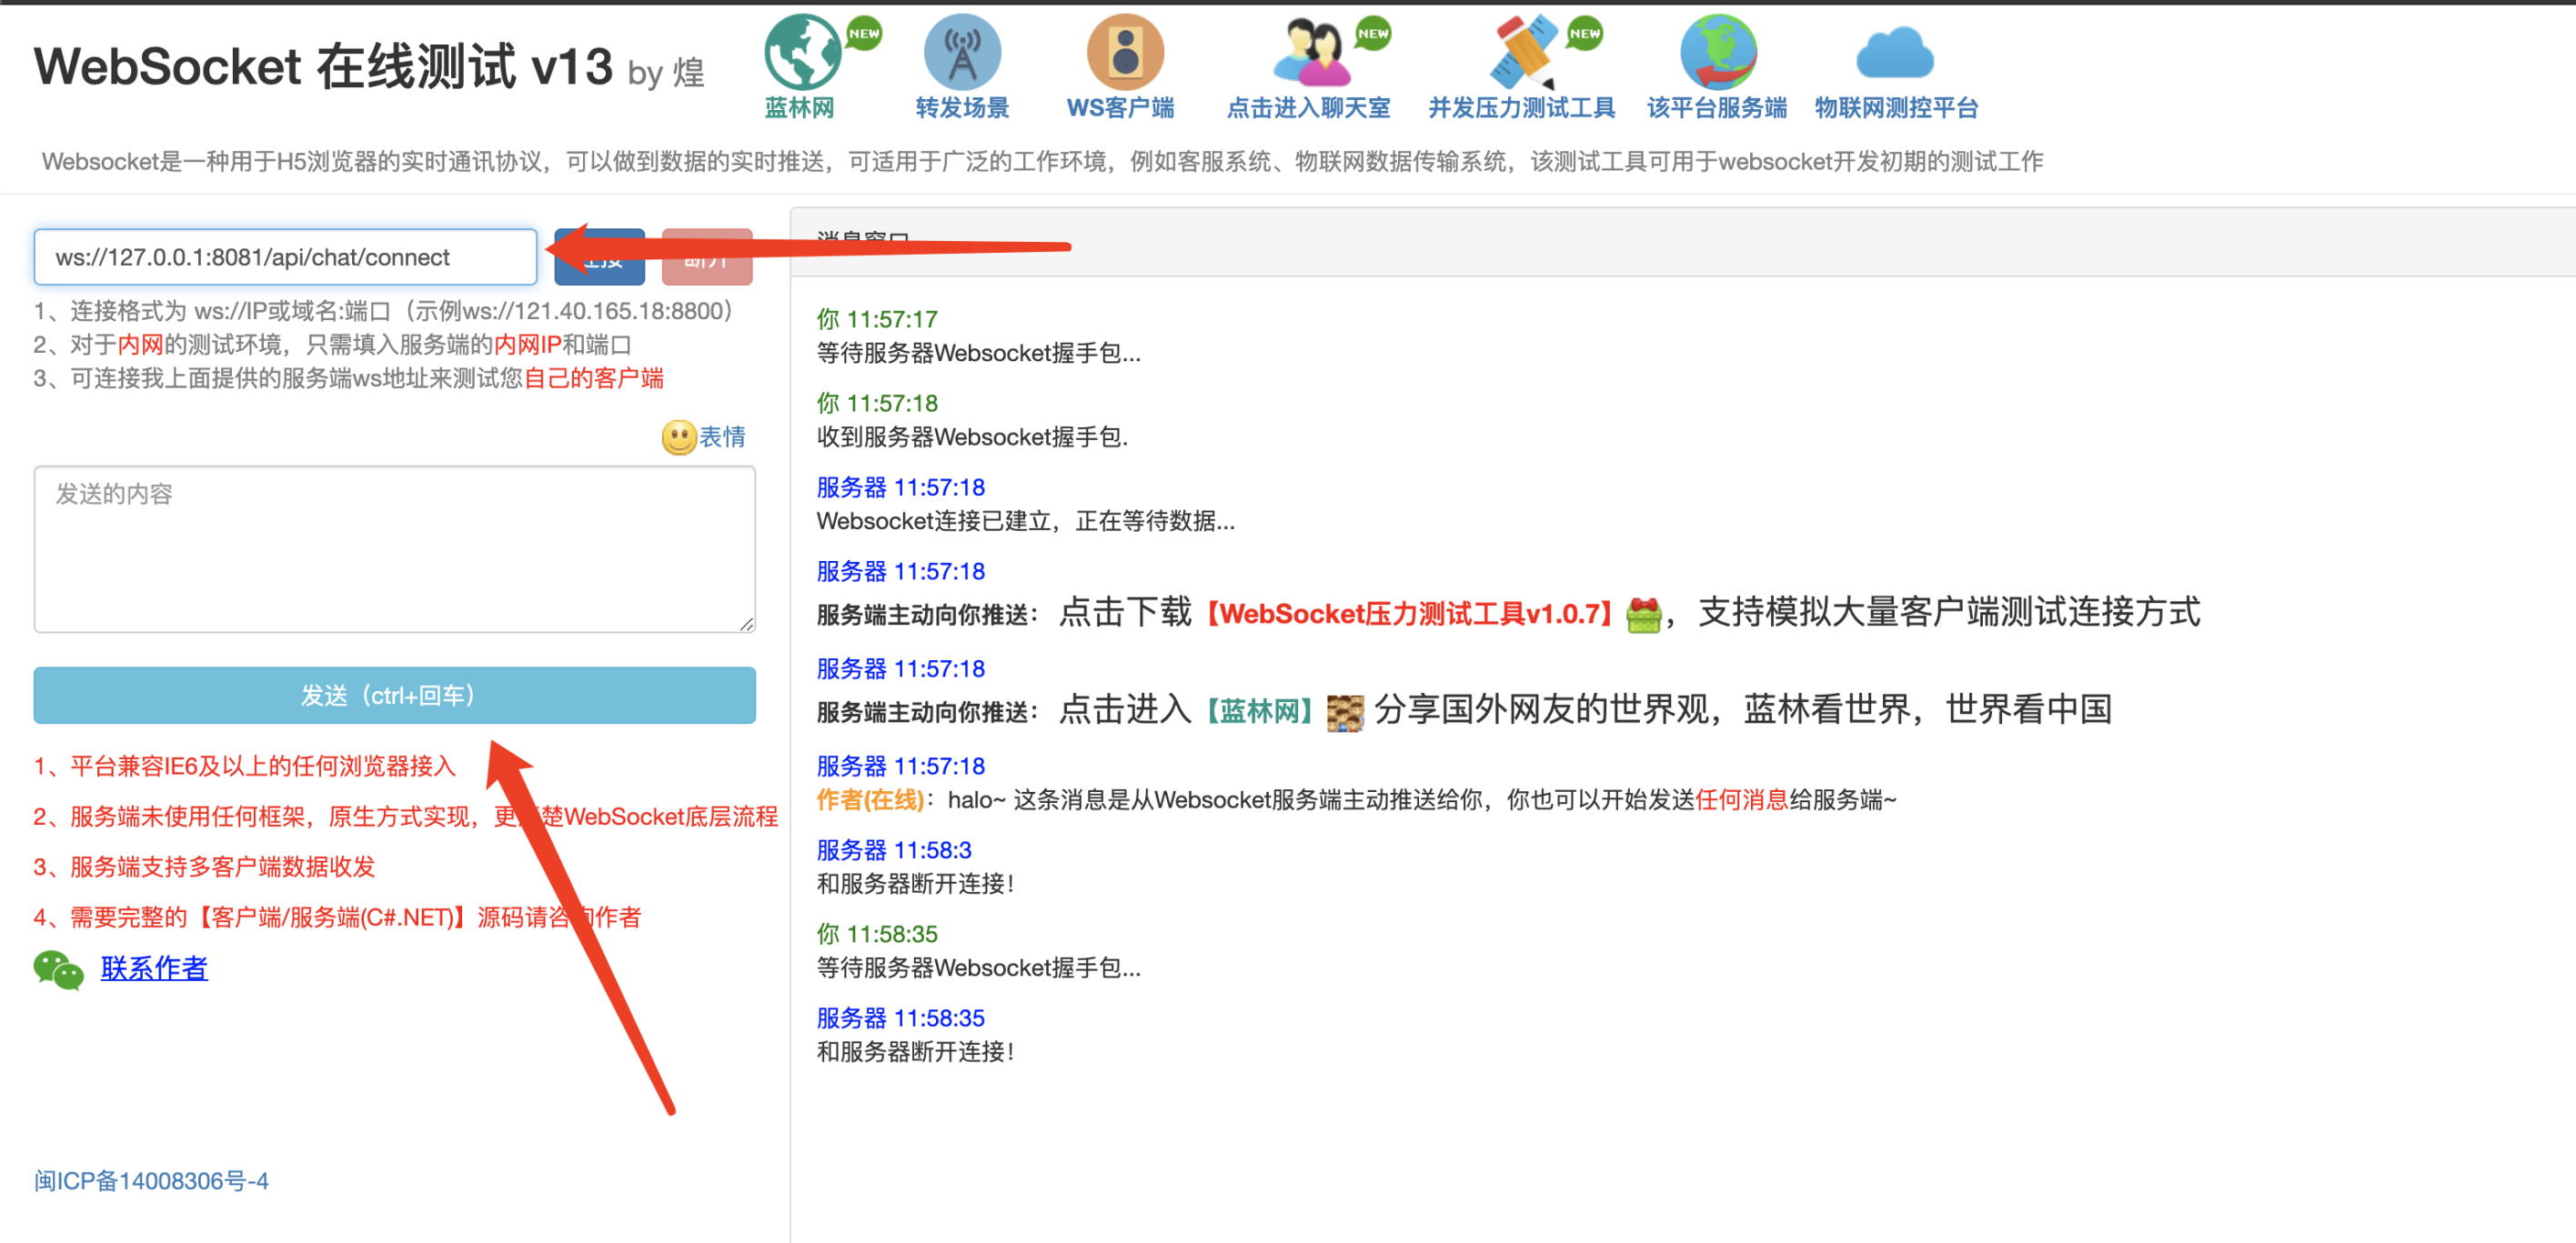Open the 联系作者 link

[154, 968]
